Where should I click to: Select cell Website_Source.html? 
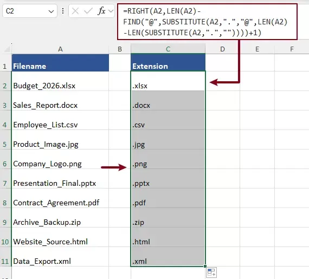pos(60,237)
